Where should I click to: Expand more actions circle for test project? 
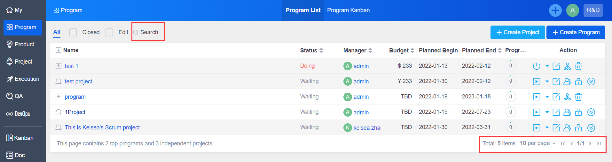(x=591, y=81)
